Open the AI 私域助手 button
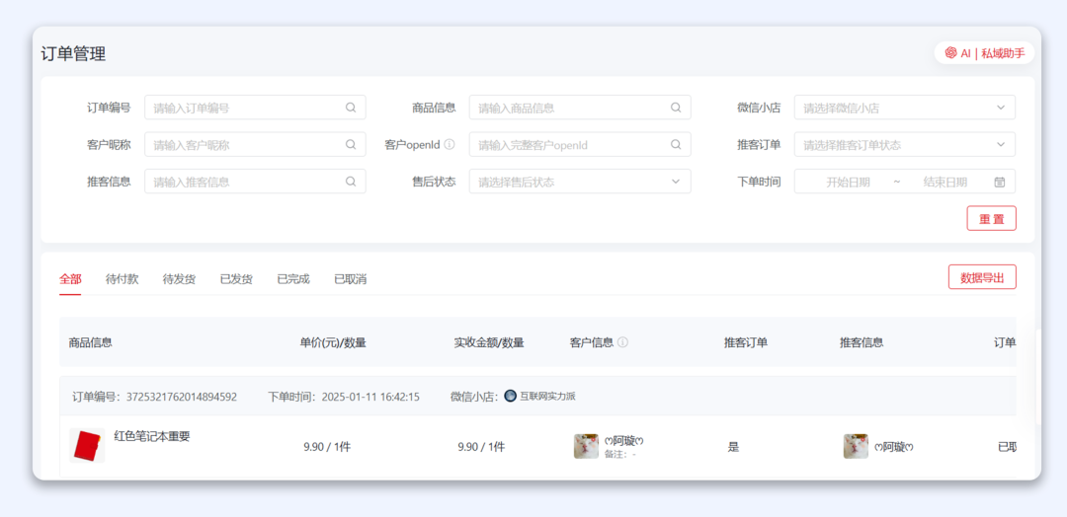The height and width of the screenshot is (517, 1067). [985, 53]
